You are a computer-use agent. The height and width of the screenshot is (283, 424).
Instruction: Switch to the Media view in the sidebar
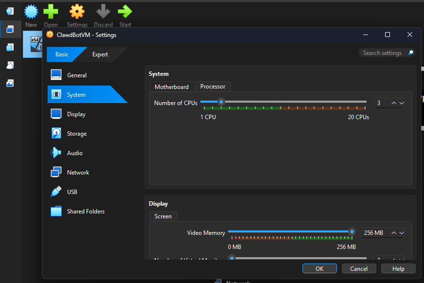tap(10, 83)
